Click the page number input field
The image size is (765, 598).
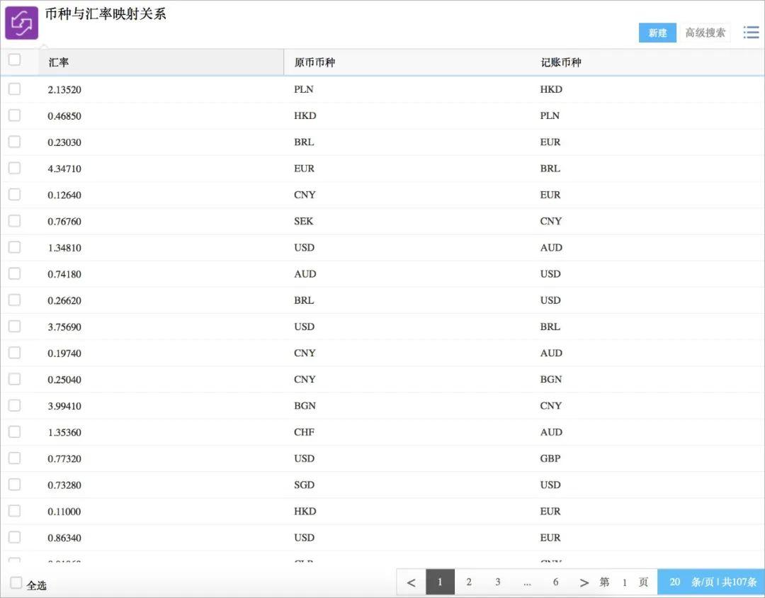pos(624,583)
